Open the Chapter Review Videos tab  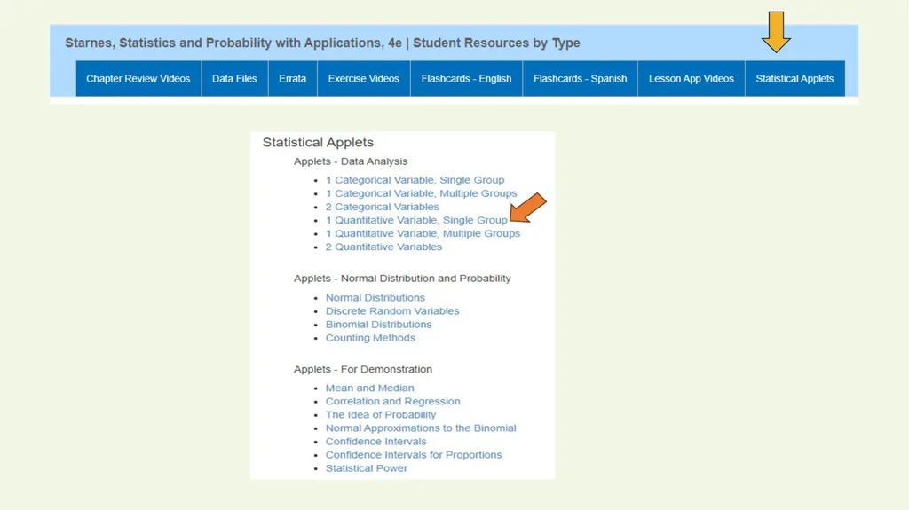(138, 78)
